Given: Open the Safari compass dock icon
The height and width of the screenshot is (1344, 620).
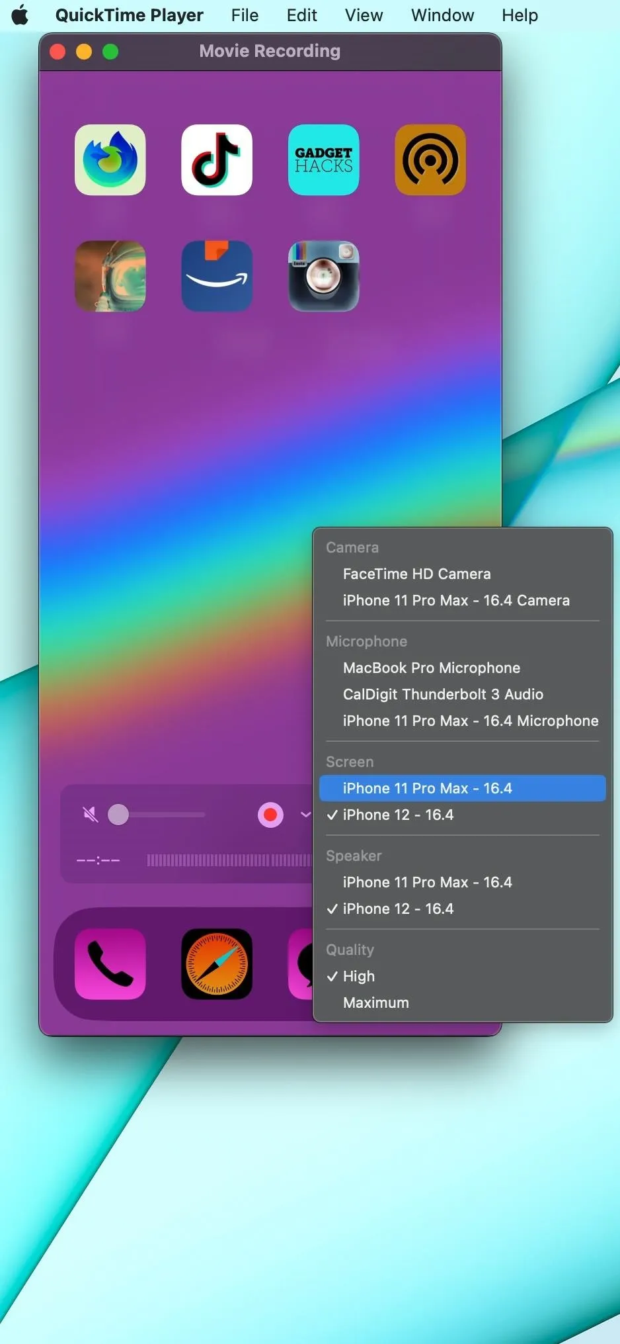Looking at the screenshot, I should [x=217, y=964].
